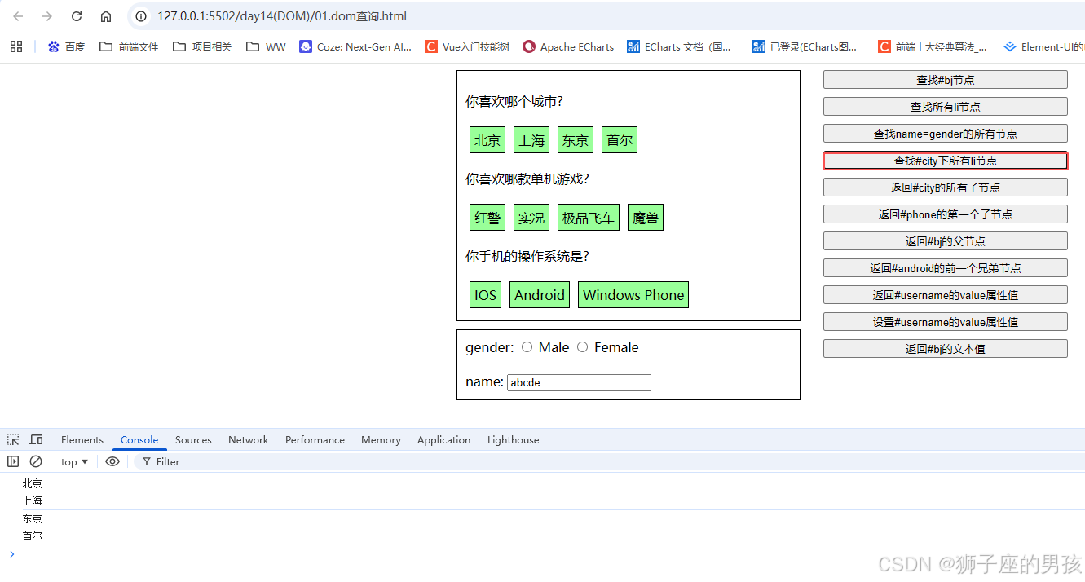
Task: Click the IOS list item
Action: click(x=485, y=295)
